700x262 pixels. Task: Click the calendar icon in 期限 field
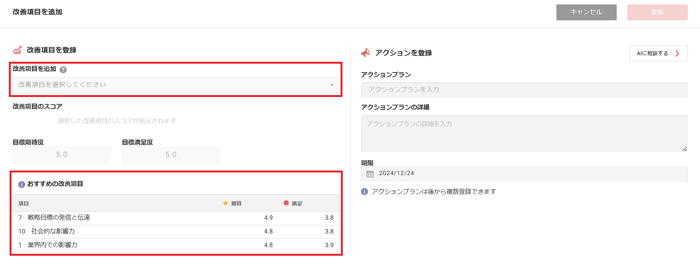click(370, 174)
